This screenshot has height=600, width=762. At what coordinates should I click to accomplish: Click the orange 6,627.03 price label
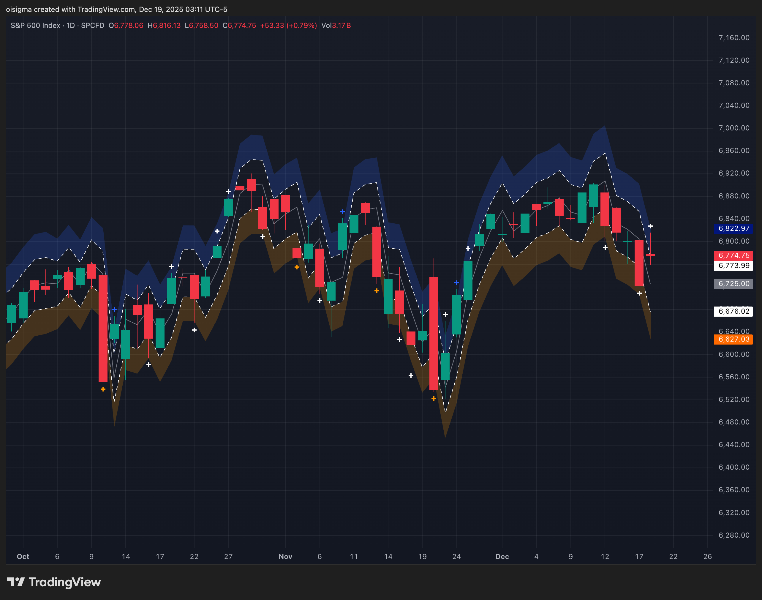[x=733, y=339]
